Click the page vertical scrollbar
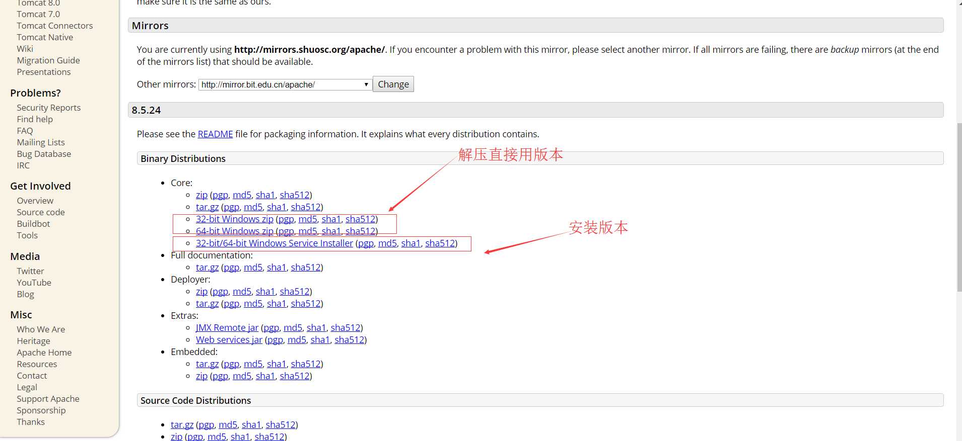 pyautogui.click(x=959, y=207)
